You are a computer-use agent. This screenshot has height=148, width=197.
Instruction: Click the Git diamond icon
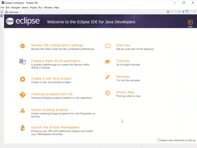click(x=23, y=95)
